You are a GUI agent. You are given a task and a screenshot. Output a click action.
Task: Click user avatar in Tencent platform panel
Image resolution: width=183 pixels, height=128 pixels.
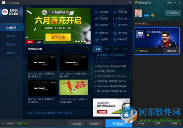tap(138, 13)
